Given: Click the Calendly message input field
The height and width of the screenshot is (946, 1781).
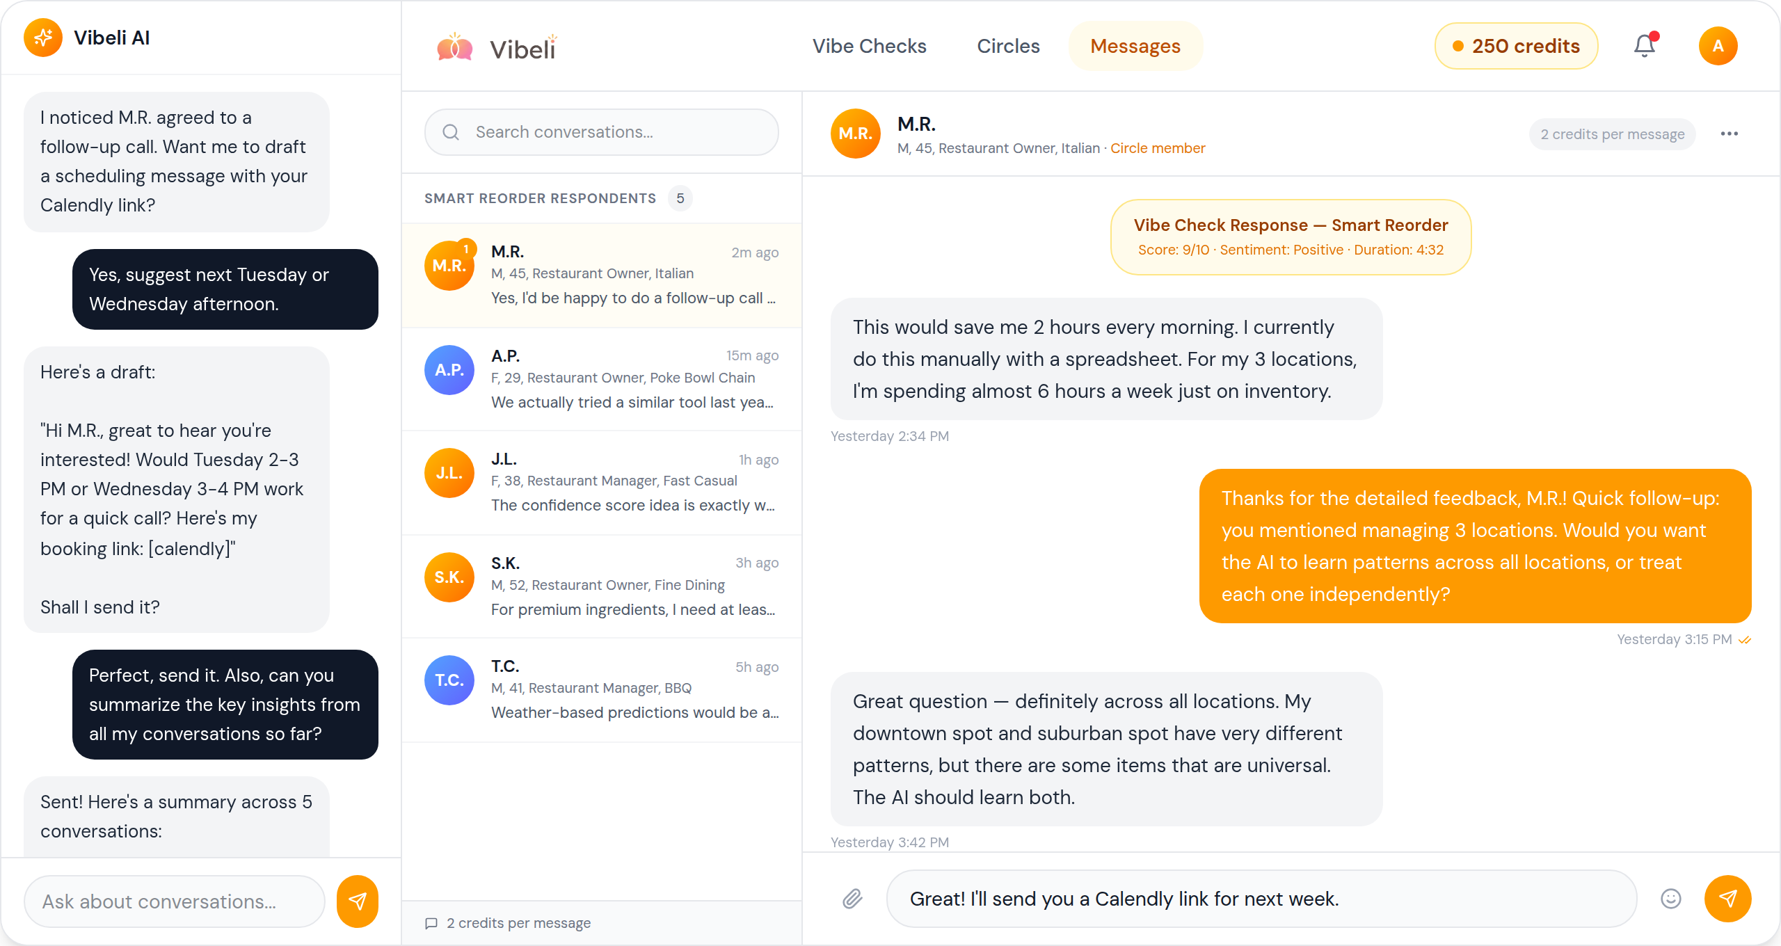Looking at the screenshot, I should point(1183,899).
